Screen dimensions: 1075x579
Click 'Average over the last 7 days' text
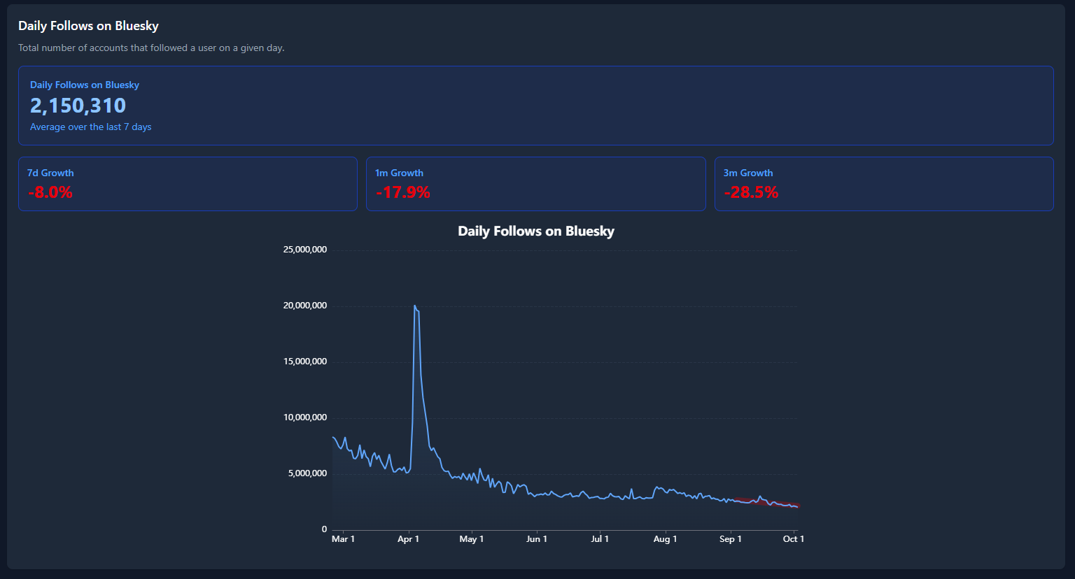click(90, 127)
